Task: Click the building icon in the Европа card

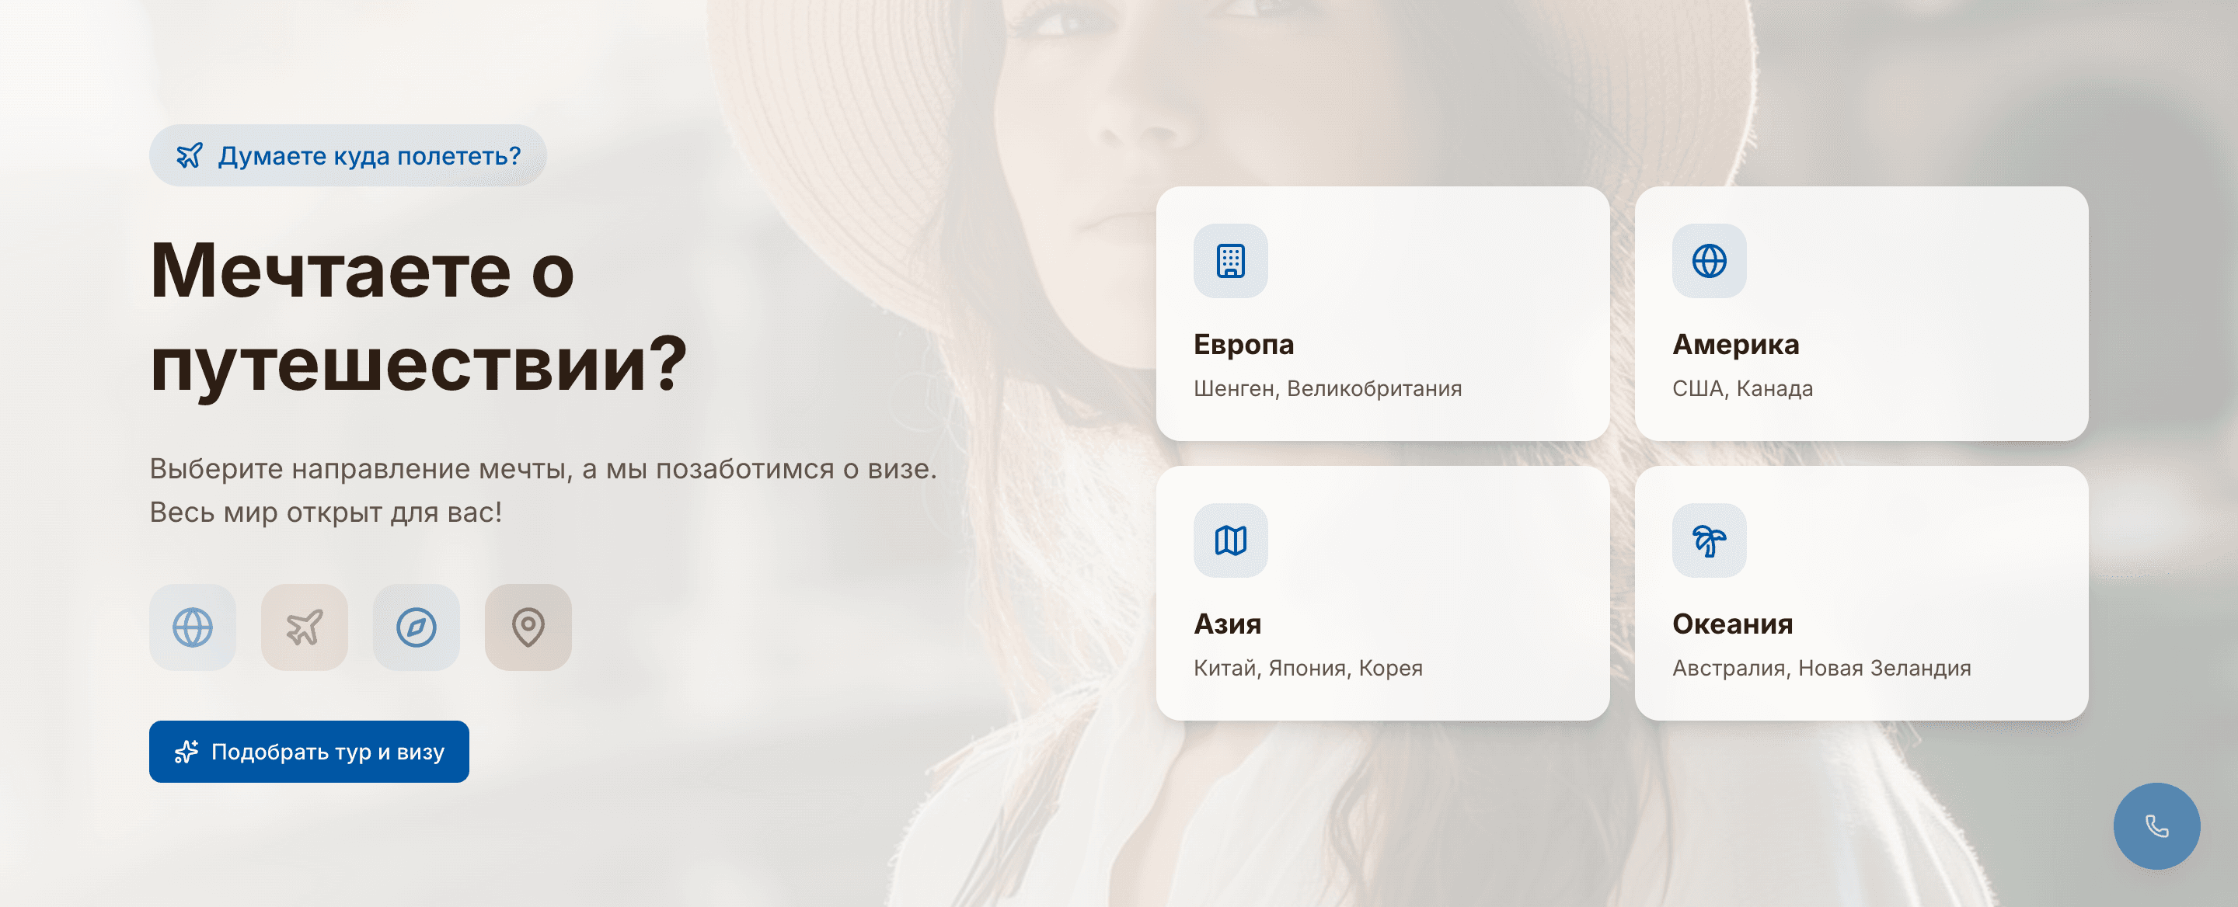Action: tap(1230, 261)
